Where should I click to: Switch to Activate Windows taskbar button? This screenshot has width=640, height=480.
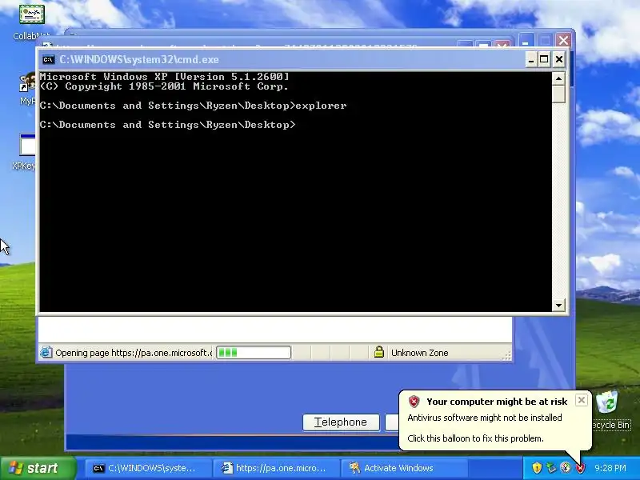(404, 468)
